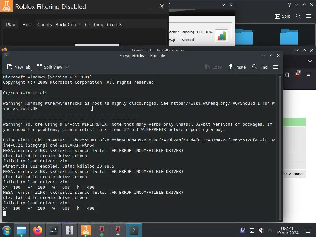Click the 'Stopped' MySQL status text
The image size is (316, 237).
click(x=188, y=40)
